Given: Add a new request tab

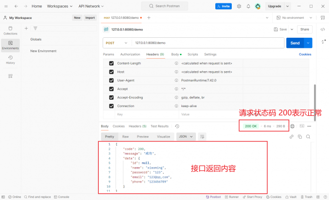Looking at the screenshot, I should tap(149, 18).
